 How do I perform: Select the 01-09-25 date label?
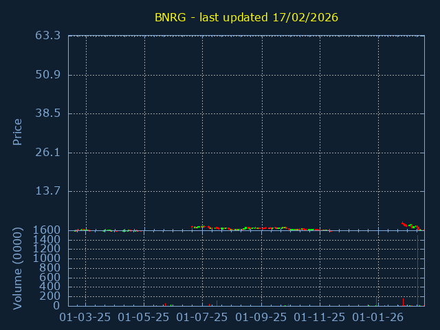point(261,317)
